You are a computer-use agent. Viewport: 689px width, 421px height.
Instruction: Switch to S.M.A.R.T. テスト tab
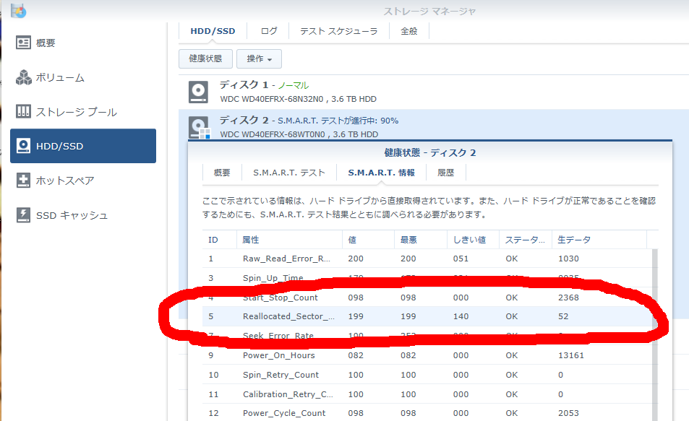click(x=288, y=173)
